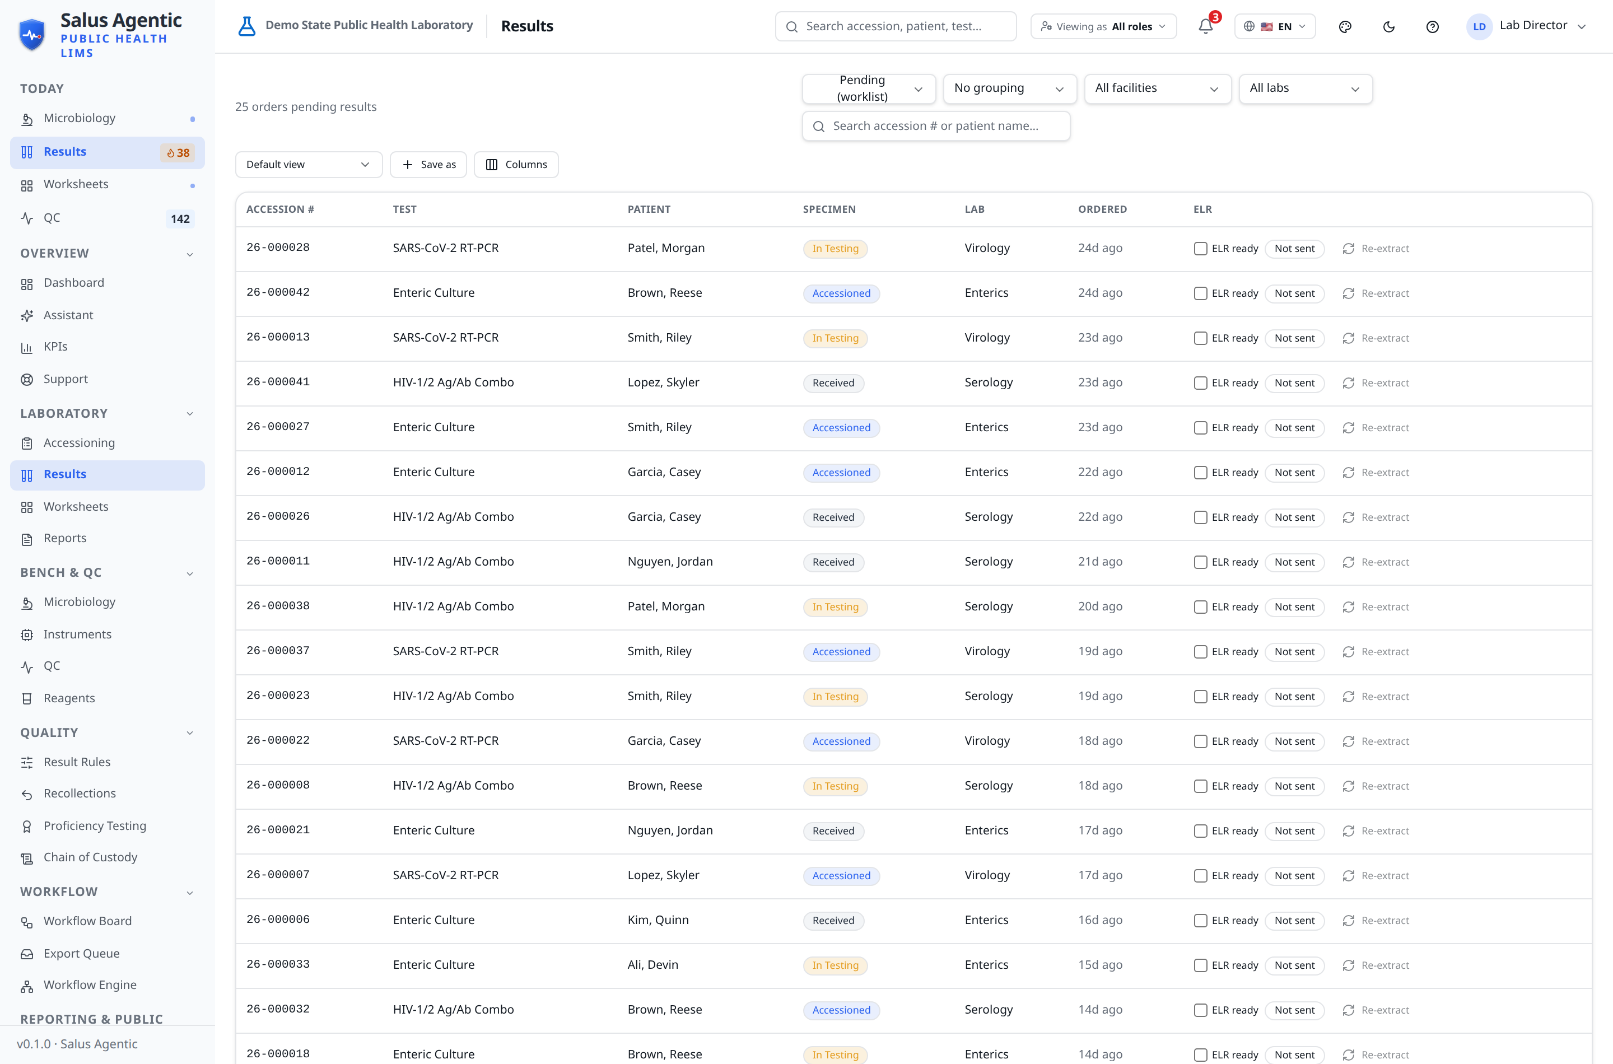Click the Result Rules sliders icon

tap(26, 763)
